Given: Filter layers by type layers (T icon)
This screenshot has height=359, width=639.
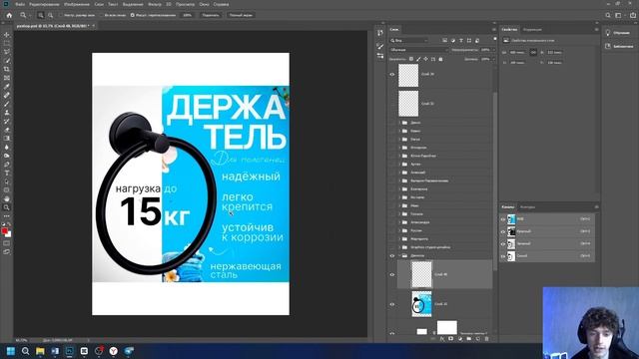Looking at the screenshot, I should [x=461, y=40].
